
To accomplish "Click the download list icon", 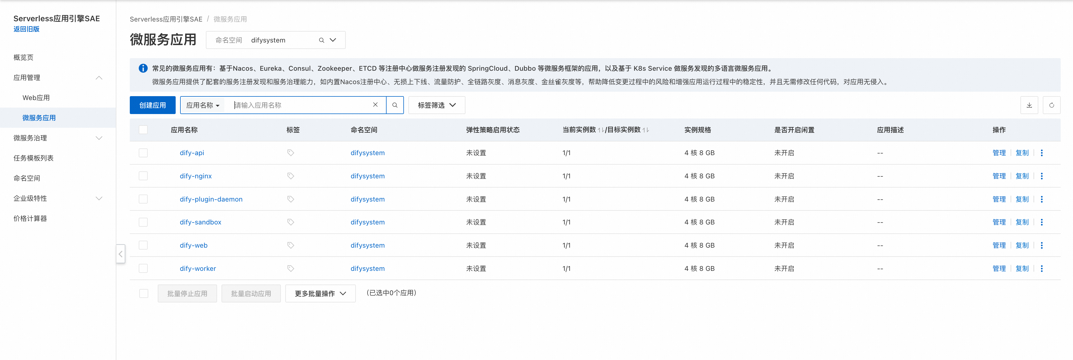I will click(x=1029, y=105).
